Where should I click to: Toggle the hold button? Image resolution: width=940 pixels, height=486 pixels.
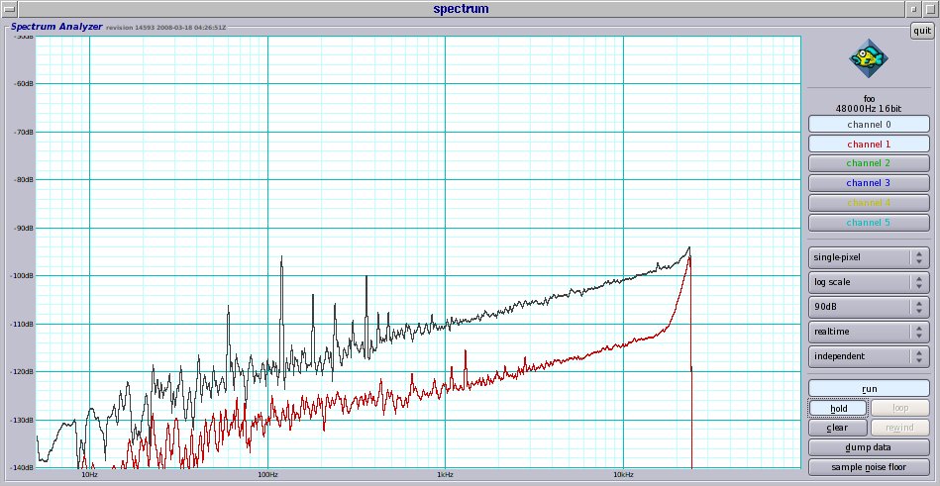[838, 408]
